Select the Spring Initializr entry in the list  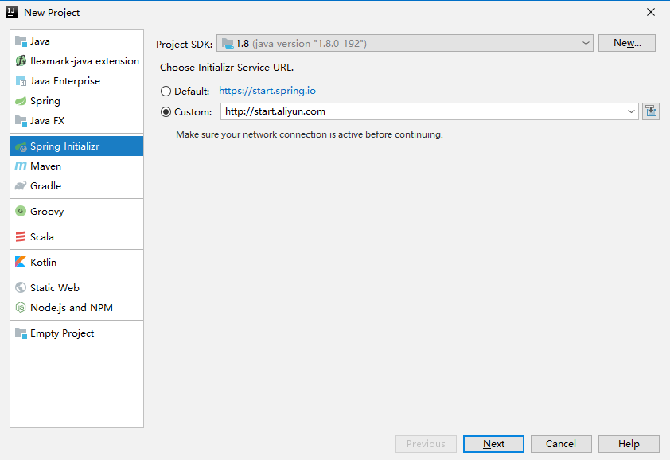[x=76, y=146]
